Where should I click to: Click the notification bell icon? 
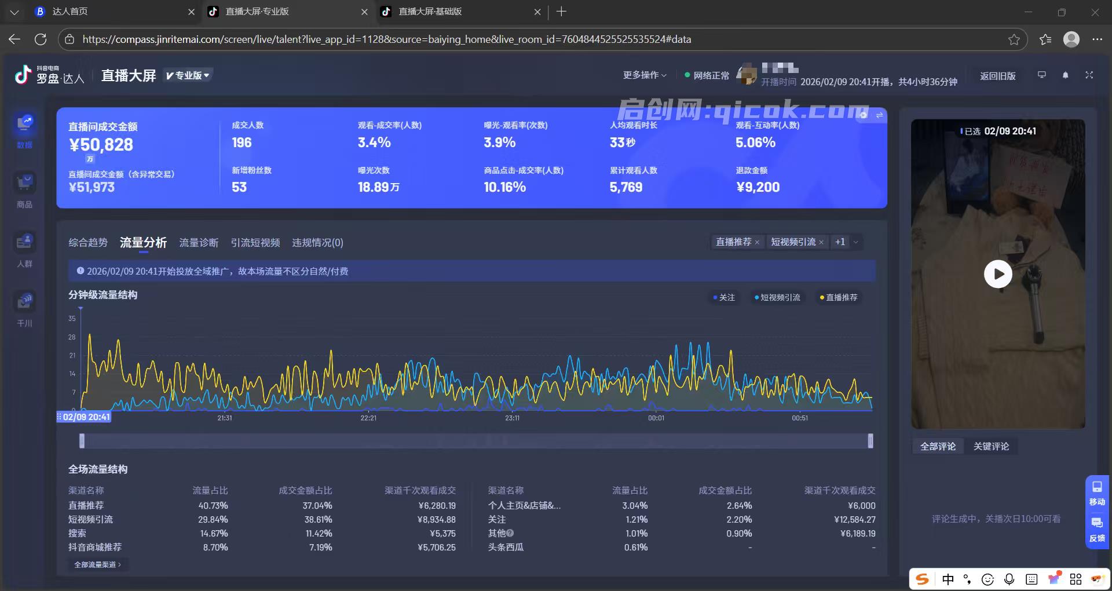[1065, 75]
